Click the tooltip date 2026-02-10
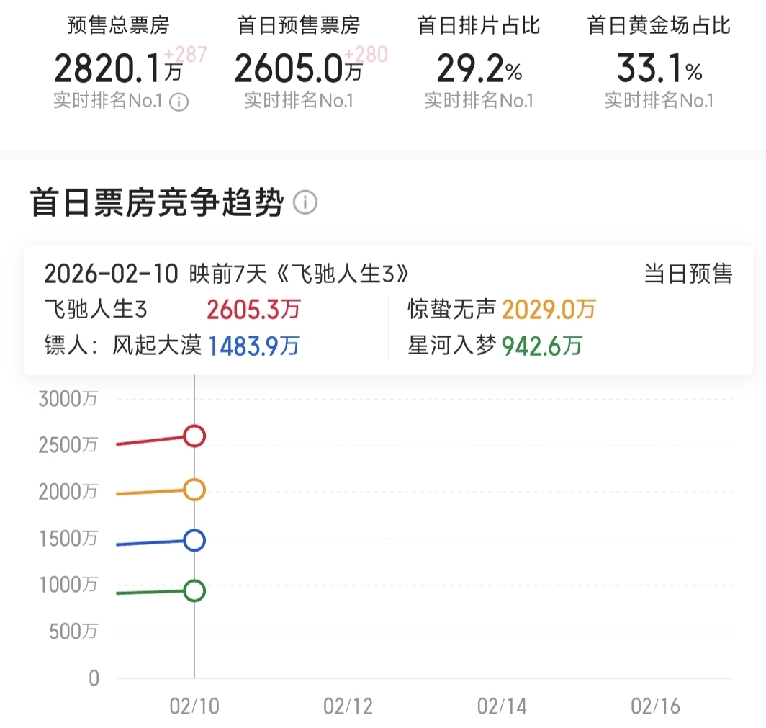This screenshot has height=728, width=766. click(112, 274)
